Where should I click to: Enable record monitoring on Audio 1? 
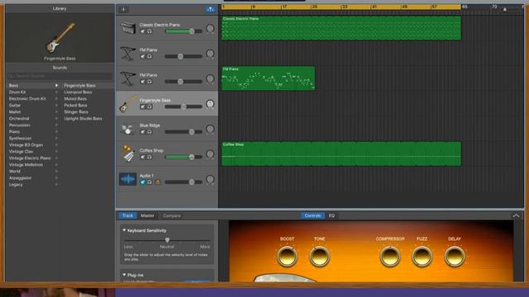(x=157, y=182)
